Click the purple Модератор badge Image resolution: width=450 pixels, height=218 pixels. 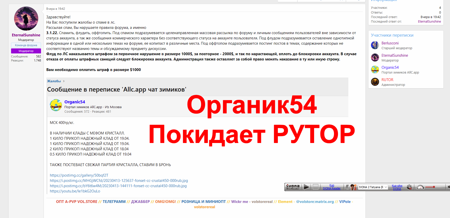[x=26, y=51]
